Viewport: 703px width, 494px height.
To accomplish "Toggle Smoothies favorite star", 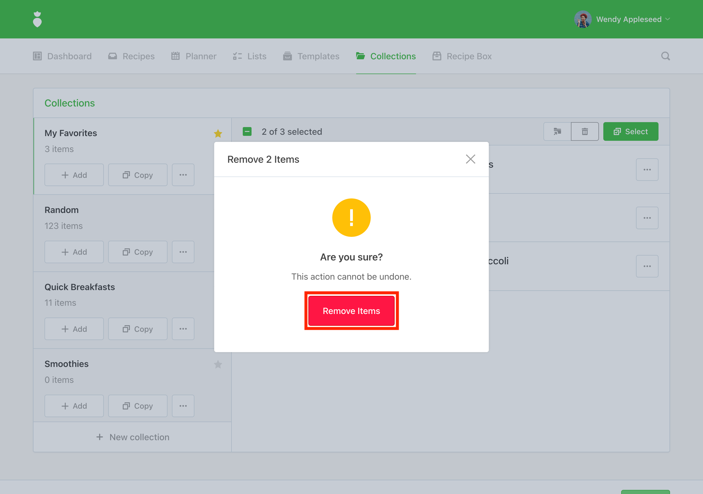I will [218, 364].
